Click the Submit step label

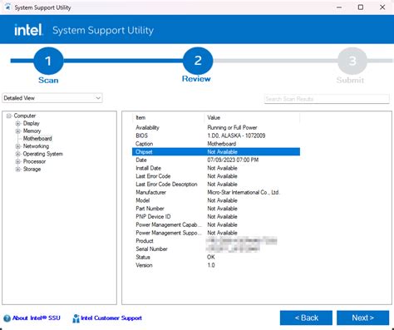[x=350, y=81]
